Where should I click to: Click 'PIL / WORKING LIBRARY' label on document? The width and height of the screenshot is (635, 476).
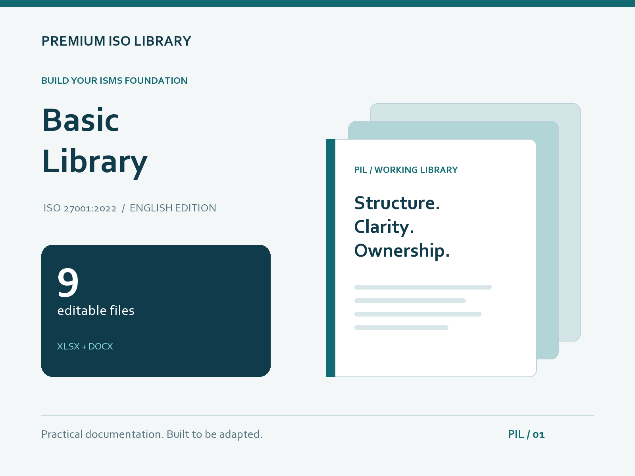click(406, 170)
